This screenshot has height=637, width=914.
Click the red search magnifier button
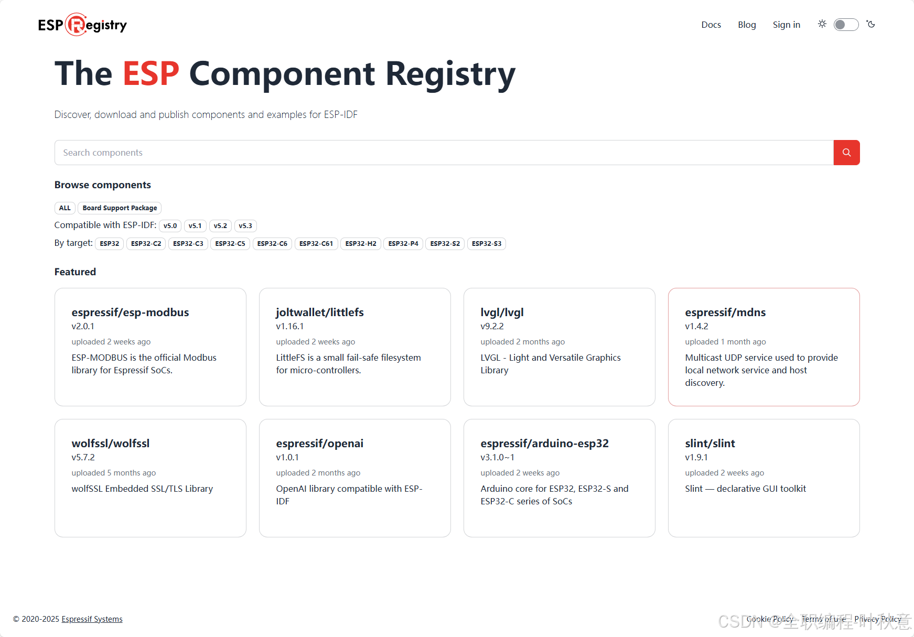point(846,153)
